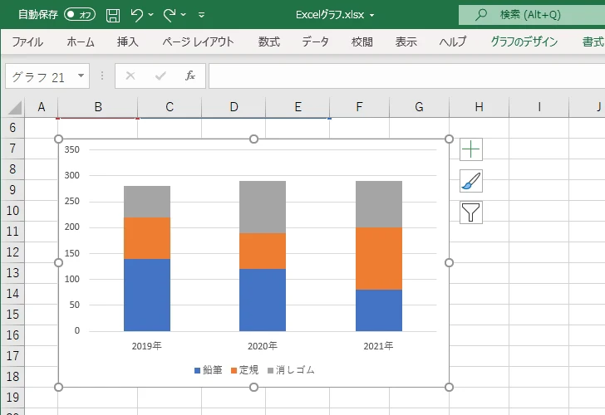605x415 pixels.
Task: Select the orange 2019年 bar segment
Action: click(147, 238)
